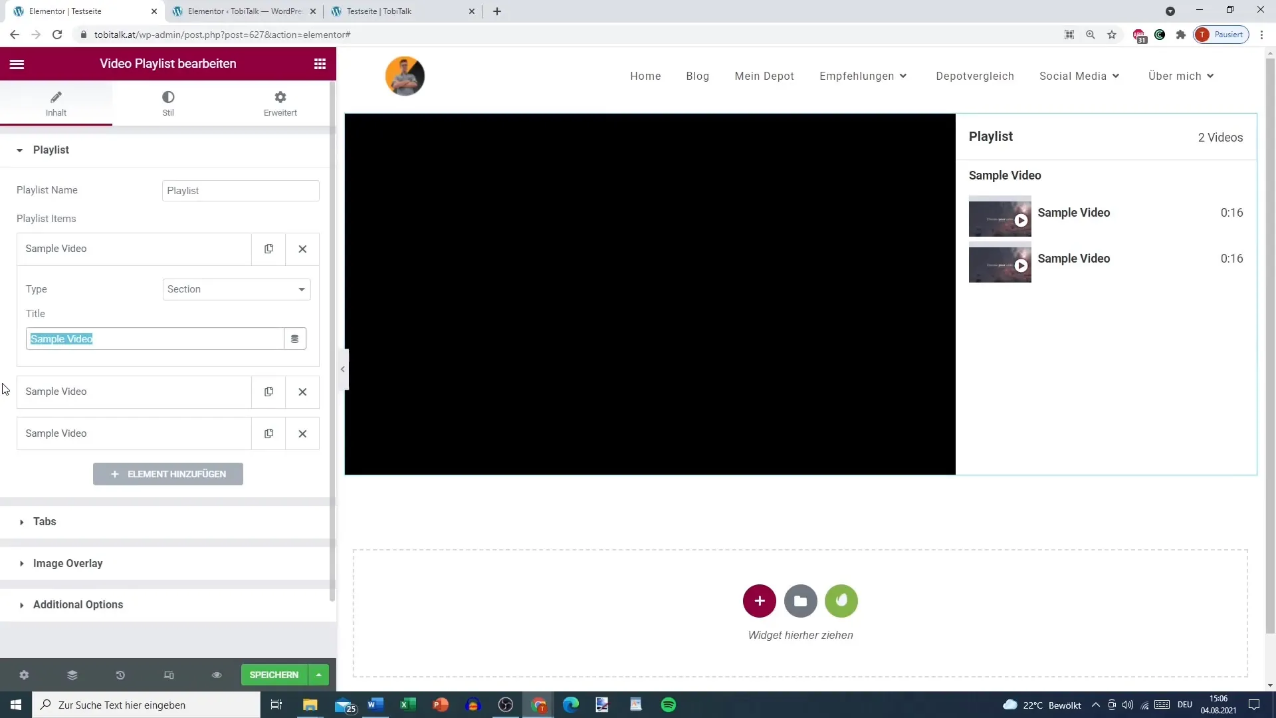Click the duplicate icon for first Sample Video
Image resolution: width=1276 pixels, height=718 pixels.
[268, 249]
